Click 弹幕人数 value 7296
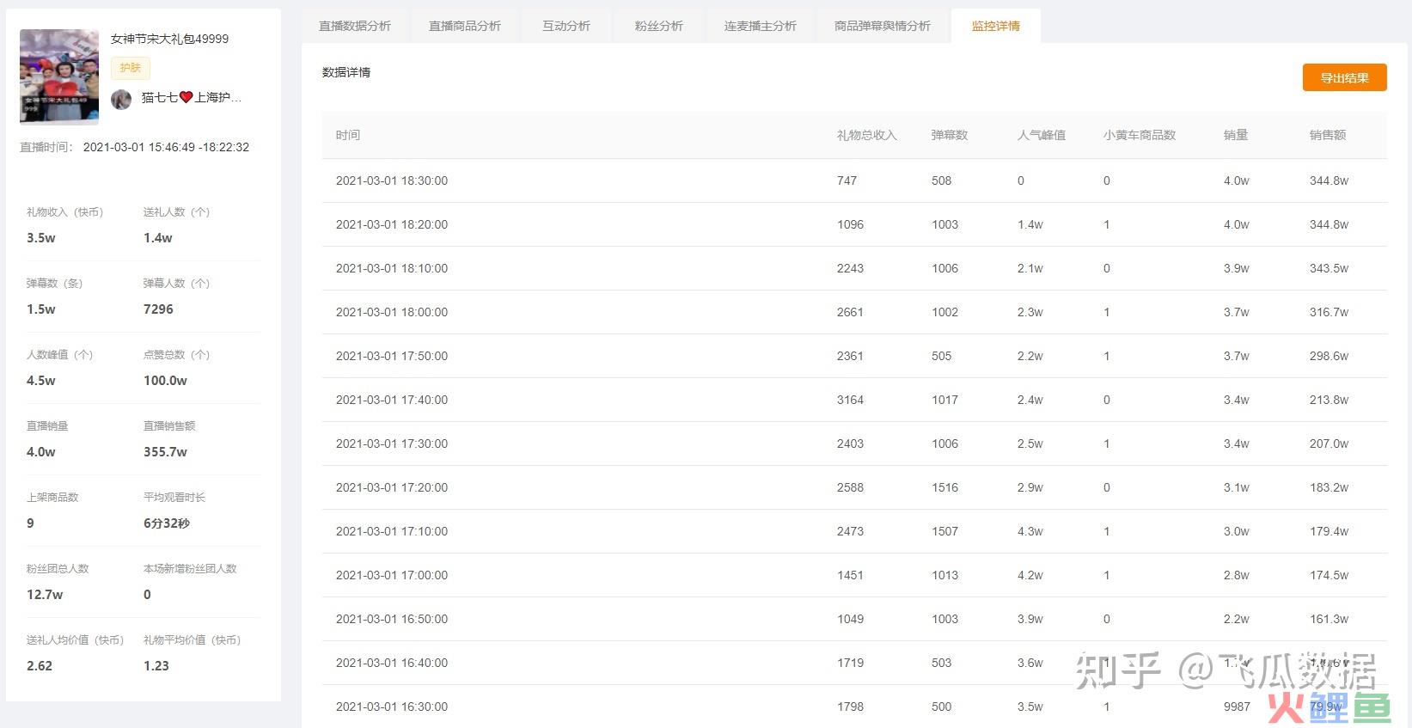 [158, 309]
